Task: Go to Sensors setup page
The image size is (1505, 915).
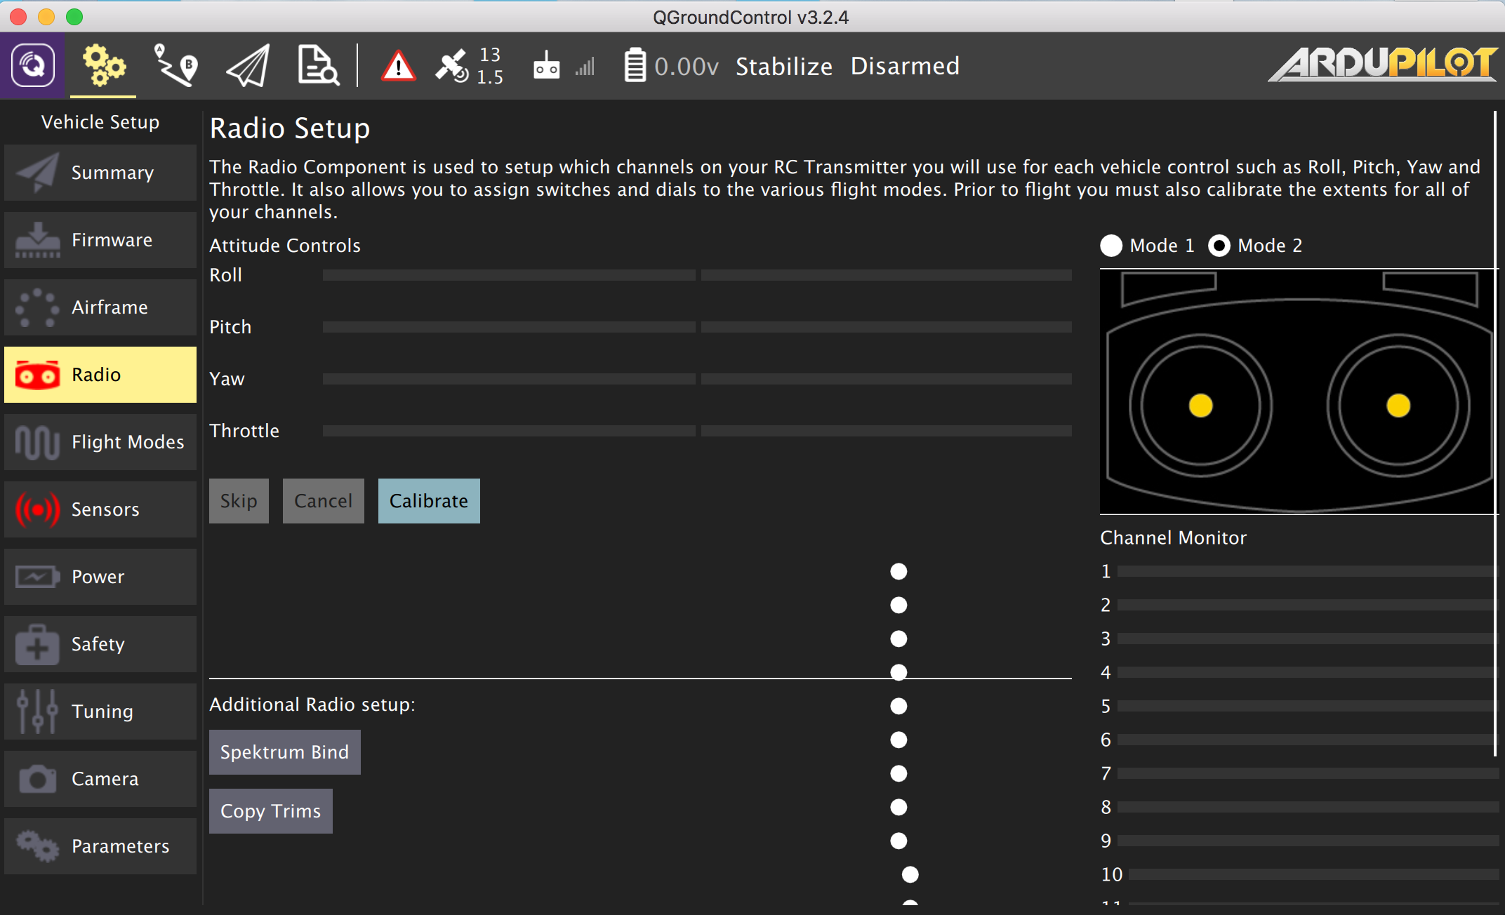Action: click(100, 509)
